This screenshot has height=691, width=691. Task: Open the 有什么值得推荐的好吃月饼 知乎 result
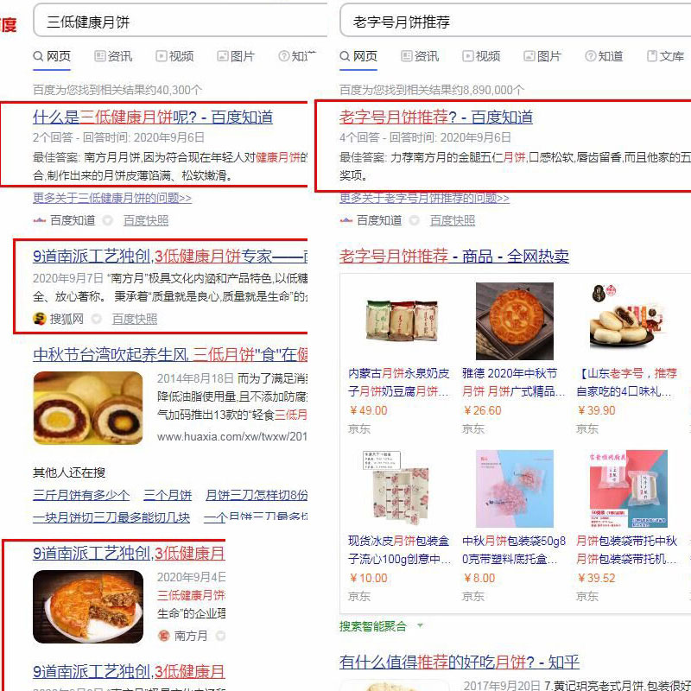pos(459,662)
